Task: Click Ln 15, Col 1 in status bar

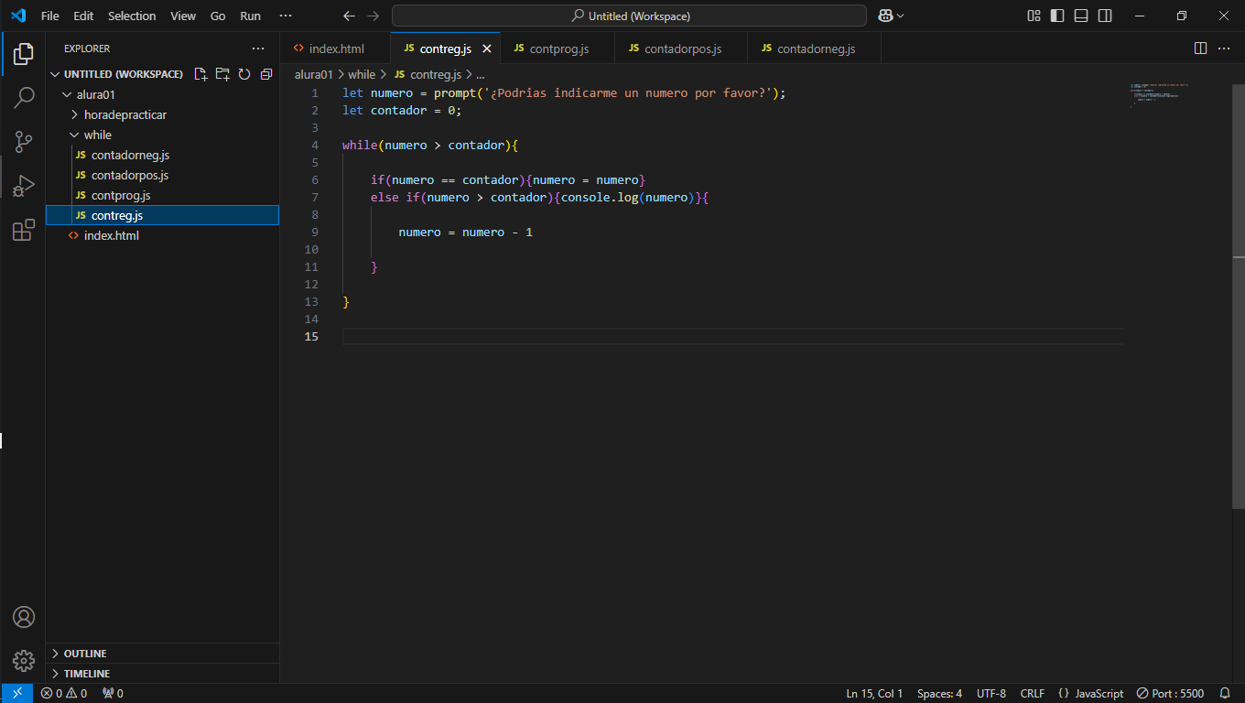Action: 874,693
